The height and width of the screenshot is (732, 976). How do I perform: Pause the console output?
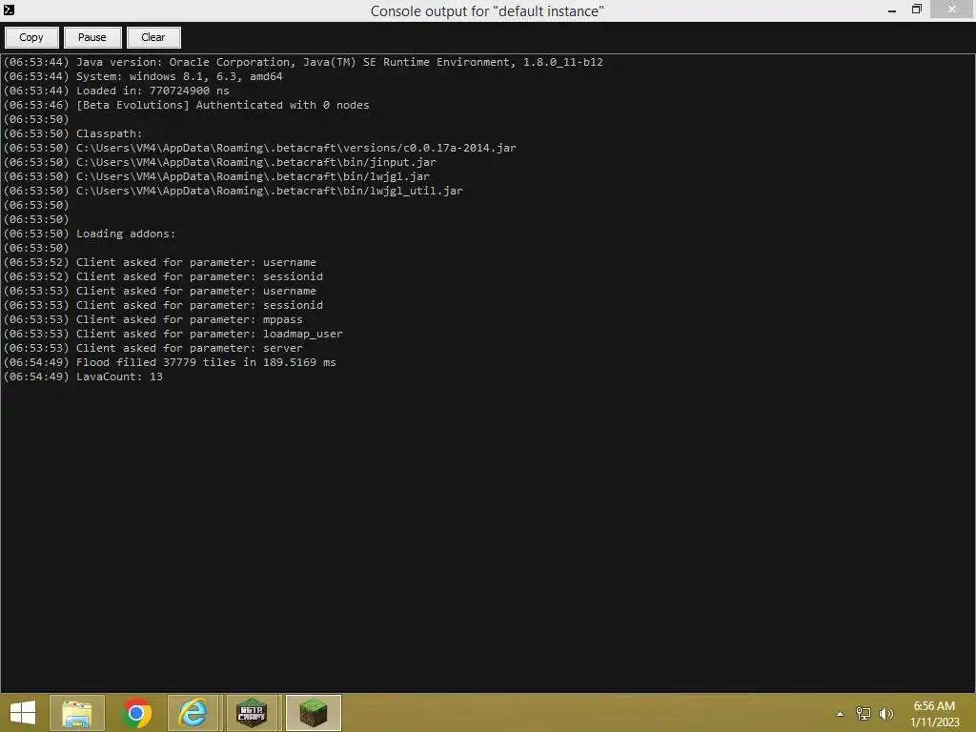click(x=92, y=37)
